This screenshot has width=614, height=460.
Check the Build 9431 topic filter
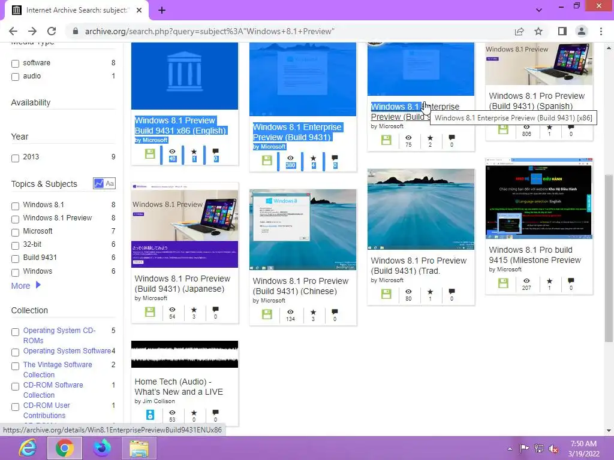pyautogui.click(x=15, y=259)
